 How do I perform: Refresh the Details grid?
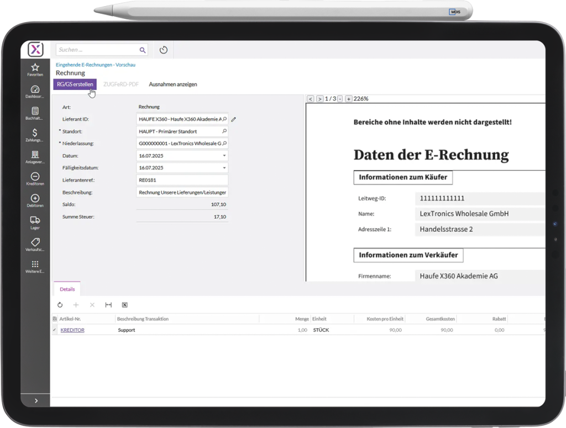(60, 305)
